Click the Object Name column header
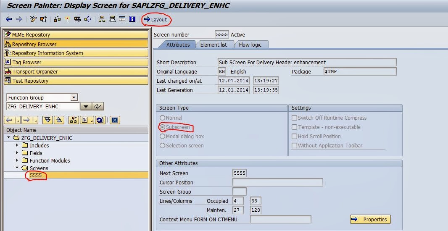Image resolution: width=448 pixels, height=231 pixels. pyautogui.click(x=76, y=130)
